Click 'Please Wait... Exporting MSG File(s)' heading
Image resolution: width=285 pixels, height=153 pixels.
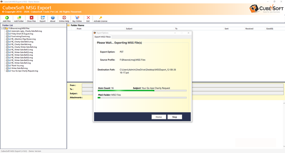[x=119, y=43]
